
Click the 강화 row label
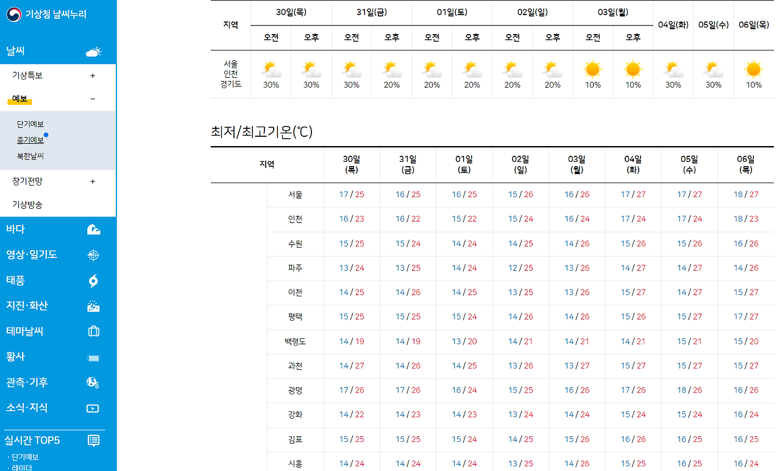295,414
